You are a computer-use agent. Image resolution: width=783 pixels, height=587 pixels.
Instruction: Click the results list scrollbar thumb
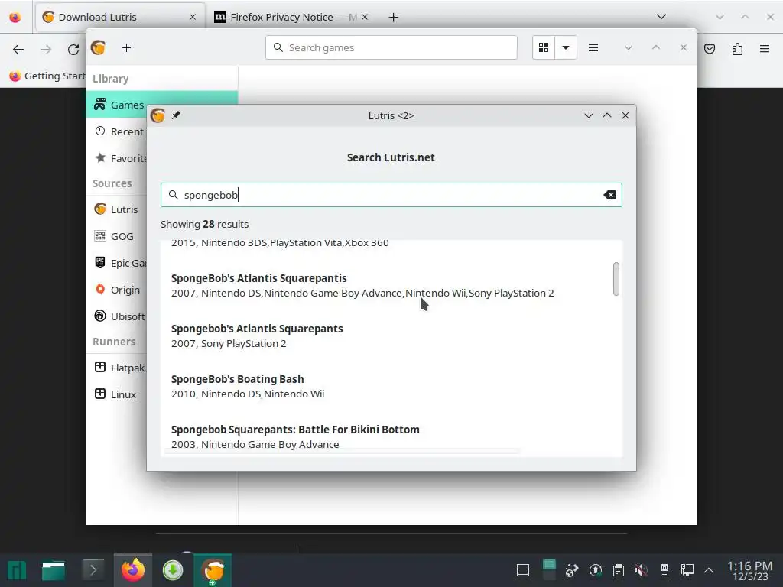pos(616,278)
